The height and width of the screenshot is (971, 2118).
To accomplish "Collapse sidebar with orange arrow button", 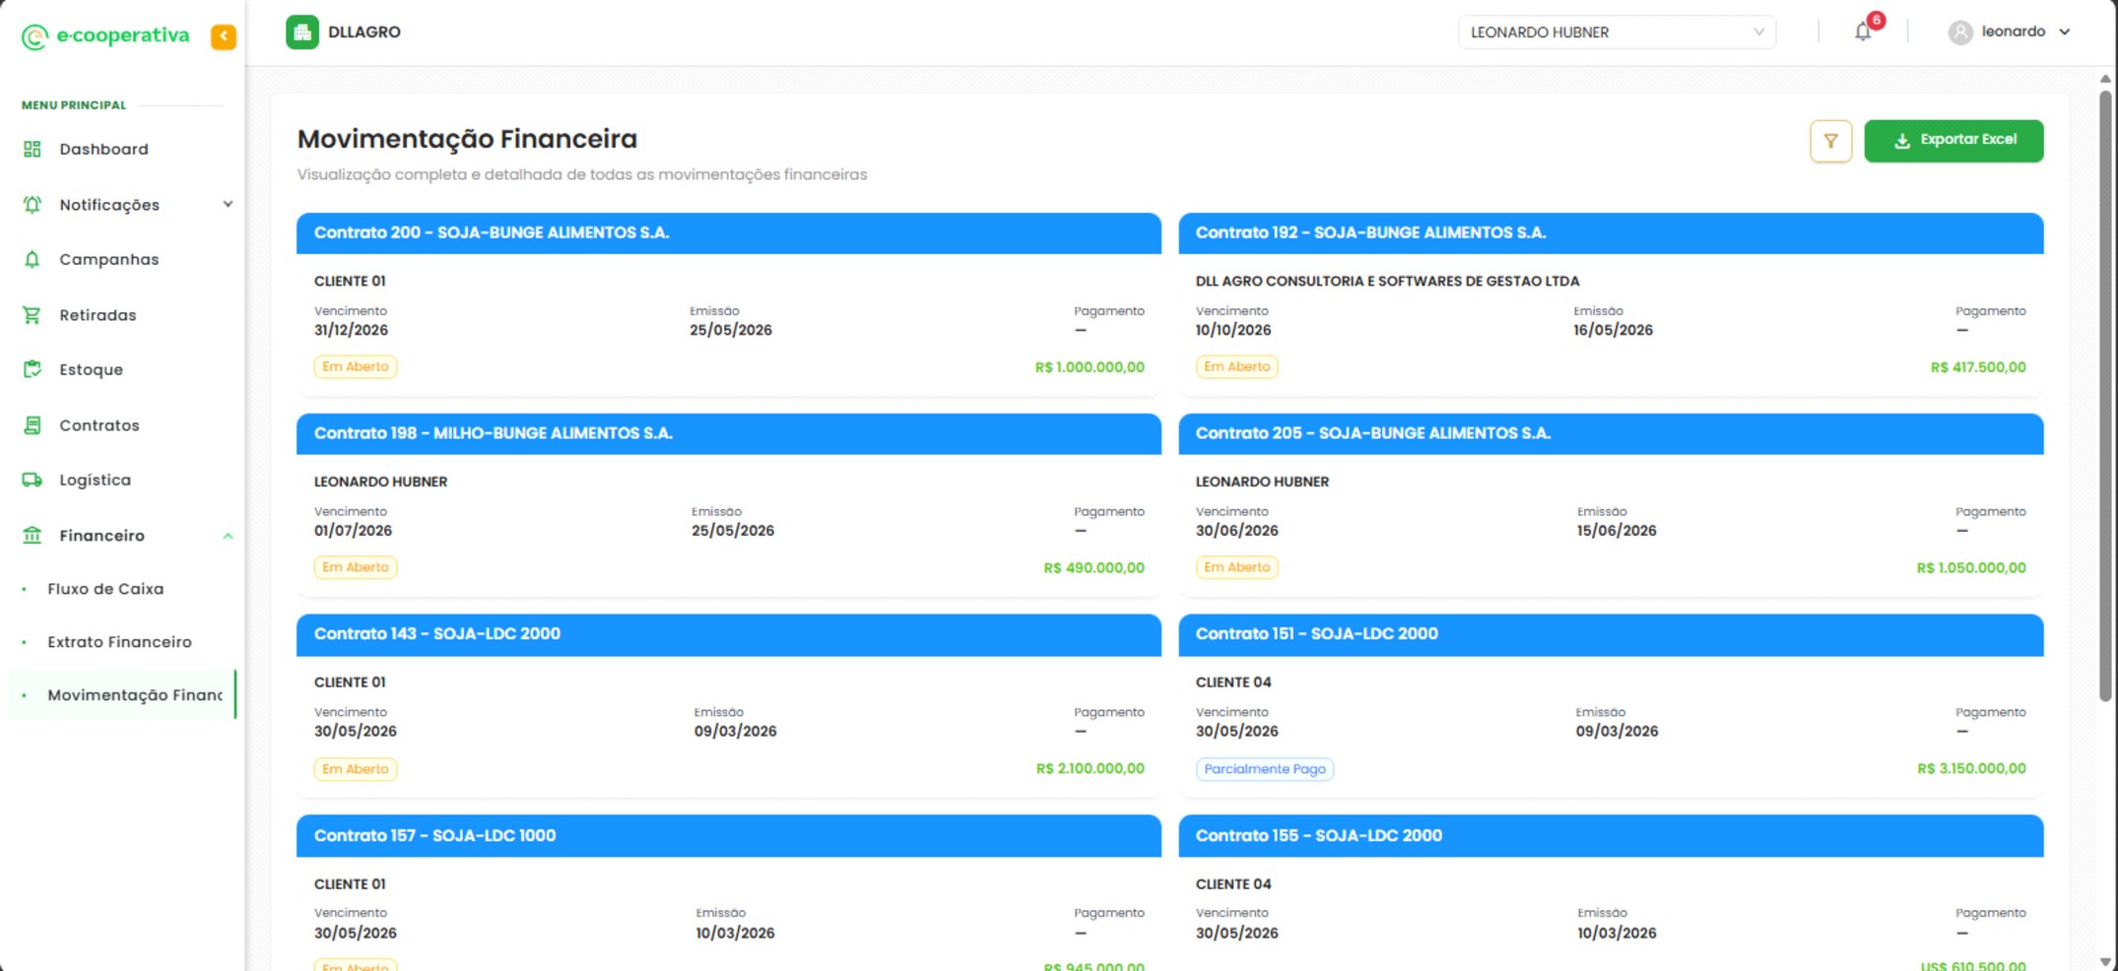I will coord(224,36).
